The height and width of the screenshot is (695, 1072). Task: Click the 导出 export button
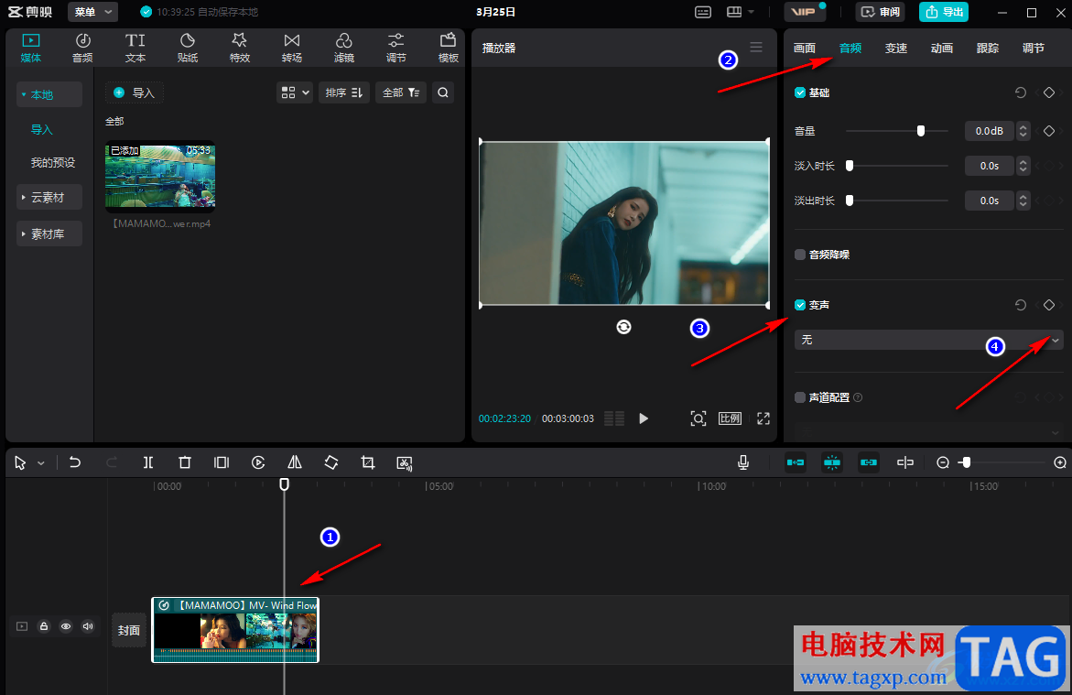(944, 12)
